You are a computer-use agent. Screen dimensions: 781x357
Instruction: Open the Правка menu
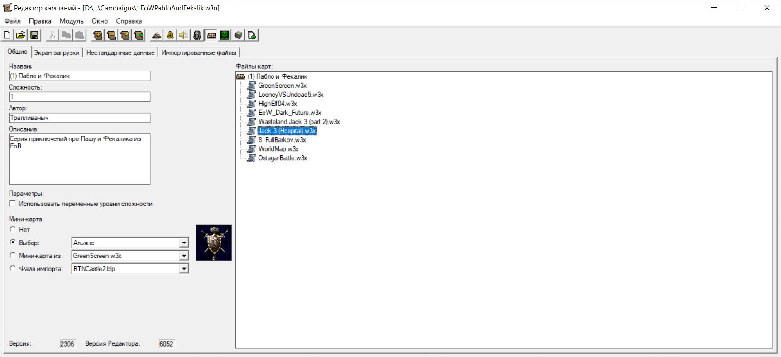[x=40, y=21]
